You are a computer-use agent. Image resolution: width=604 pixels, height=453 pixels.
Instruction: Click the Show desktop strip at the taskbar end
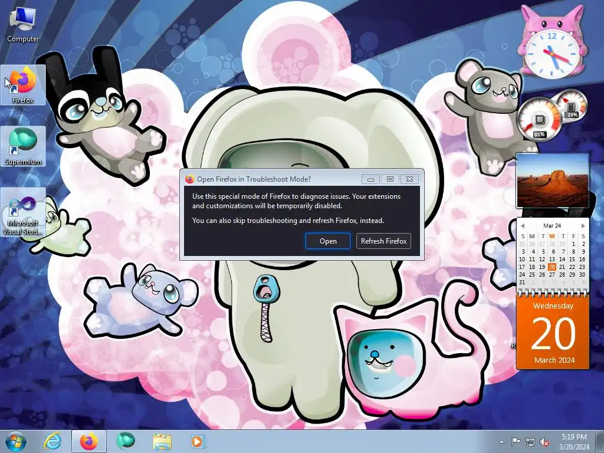tap(600, 441)
